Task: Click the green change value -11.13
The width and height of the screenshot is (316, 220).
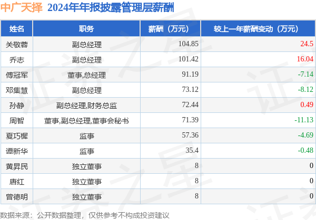Action: 304,120
